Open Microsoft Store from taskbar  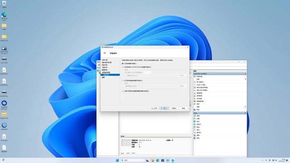163,160
